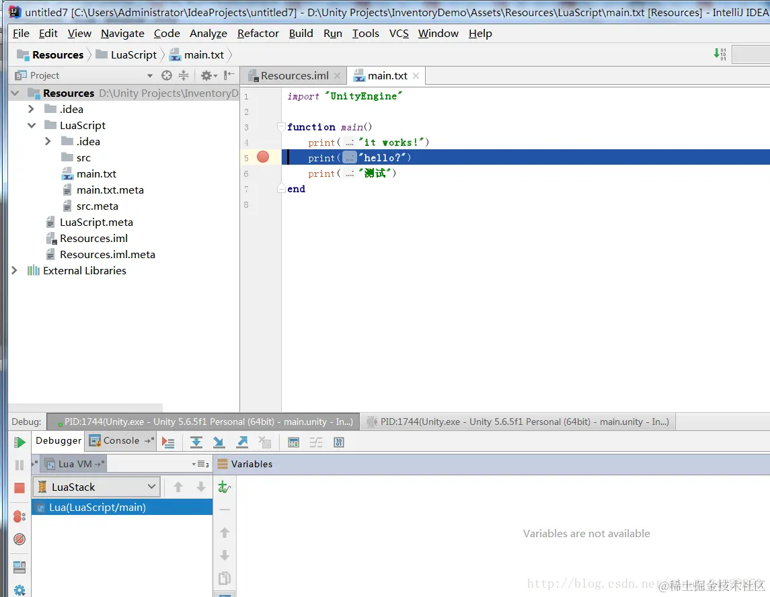
Task: Select Lua(LuaScript/main) stack frame
Action: tap(122, 507)
